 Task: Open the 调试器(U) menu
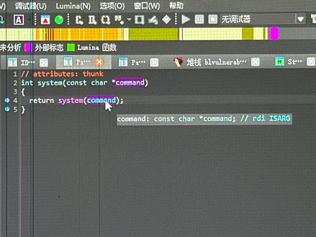coord(30,6)
